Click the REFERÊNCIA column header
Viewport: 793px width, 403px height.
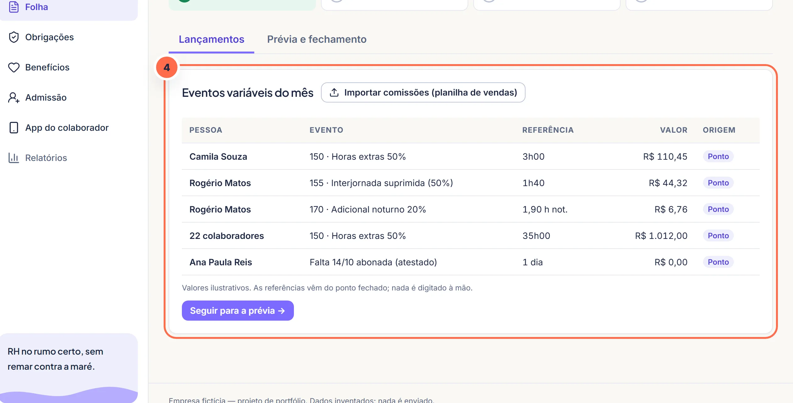[x=548, y=130]
